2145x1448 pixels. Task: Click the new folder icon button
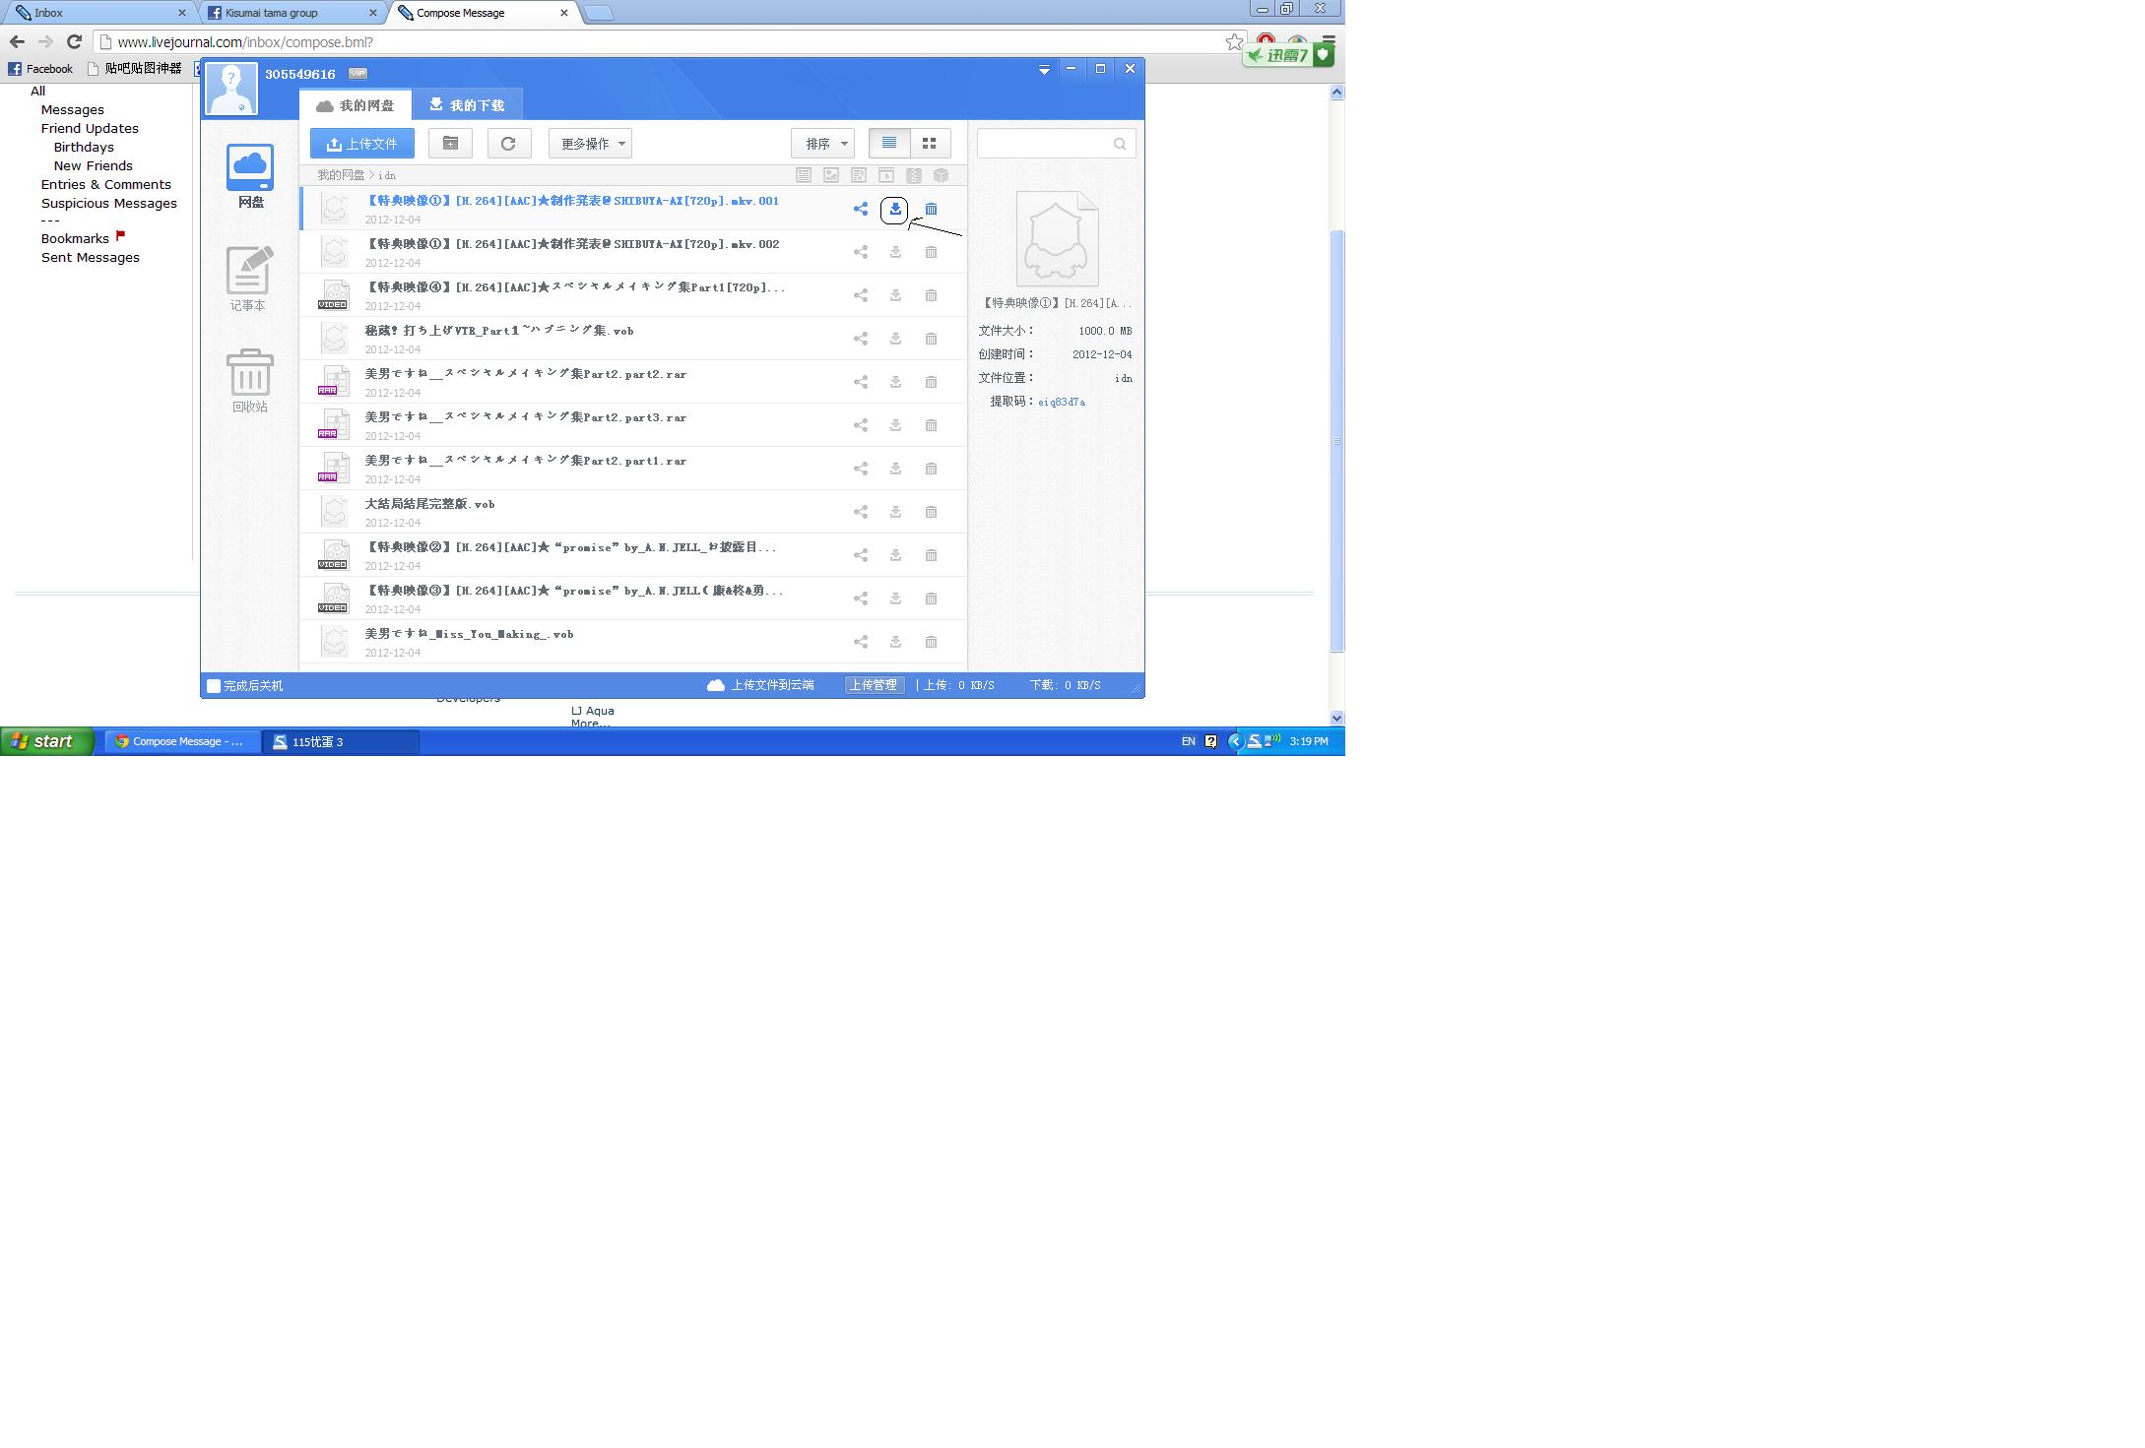point(450,144)
